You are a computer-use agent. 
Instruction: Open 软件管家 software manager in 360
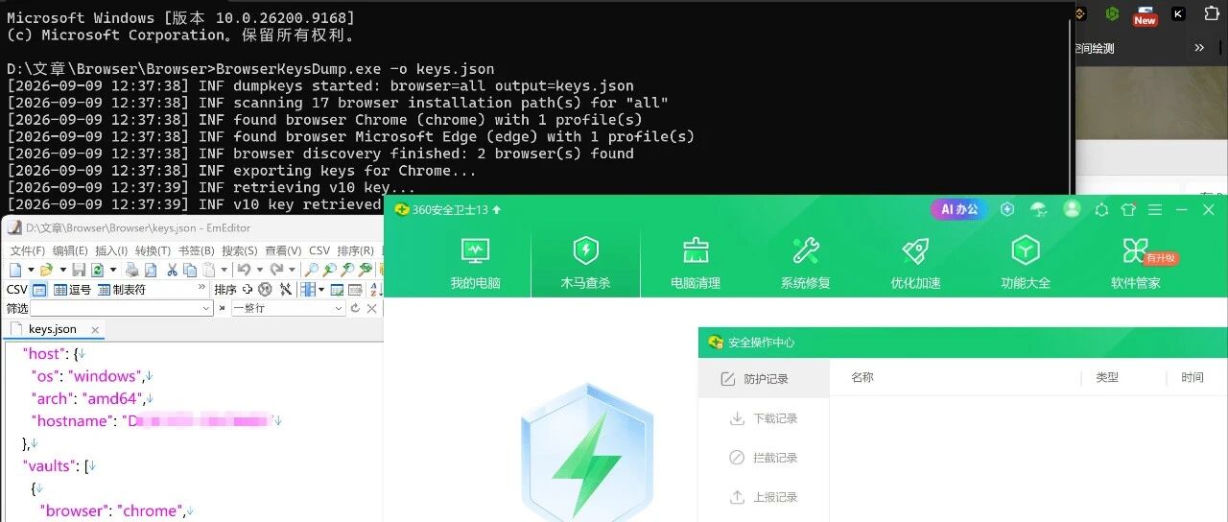tap(1136, 262)
